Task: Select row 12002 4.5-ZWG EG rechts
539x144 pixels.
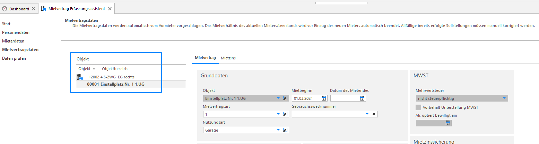Action: pos(131,77)
